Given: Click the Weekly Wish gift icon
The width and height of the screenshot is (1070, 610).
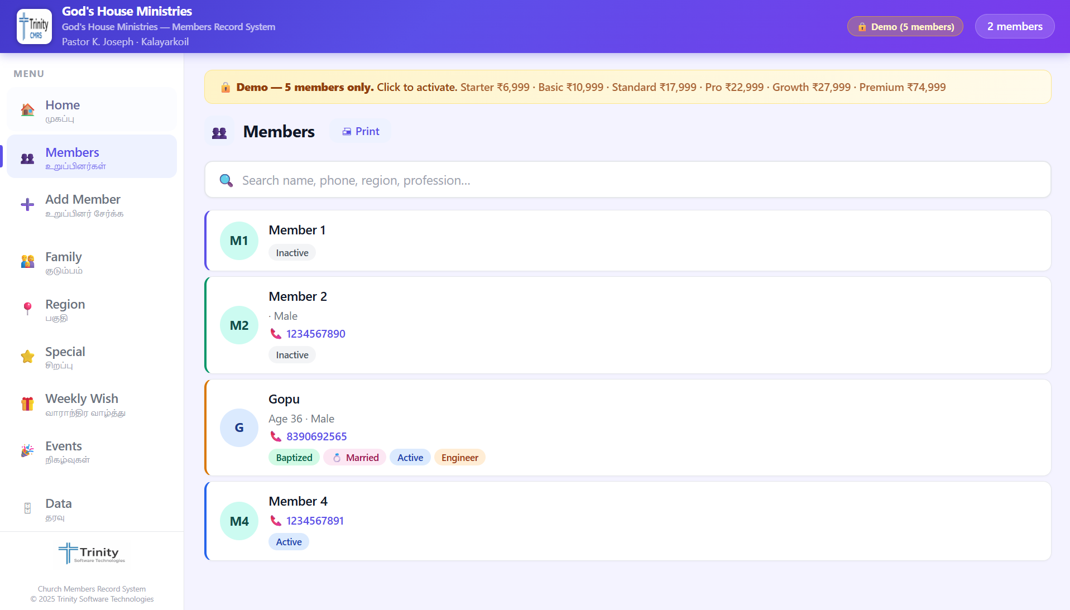Looking at the screenshot, I should pos(27,404).
